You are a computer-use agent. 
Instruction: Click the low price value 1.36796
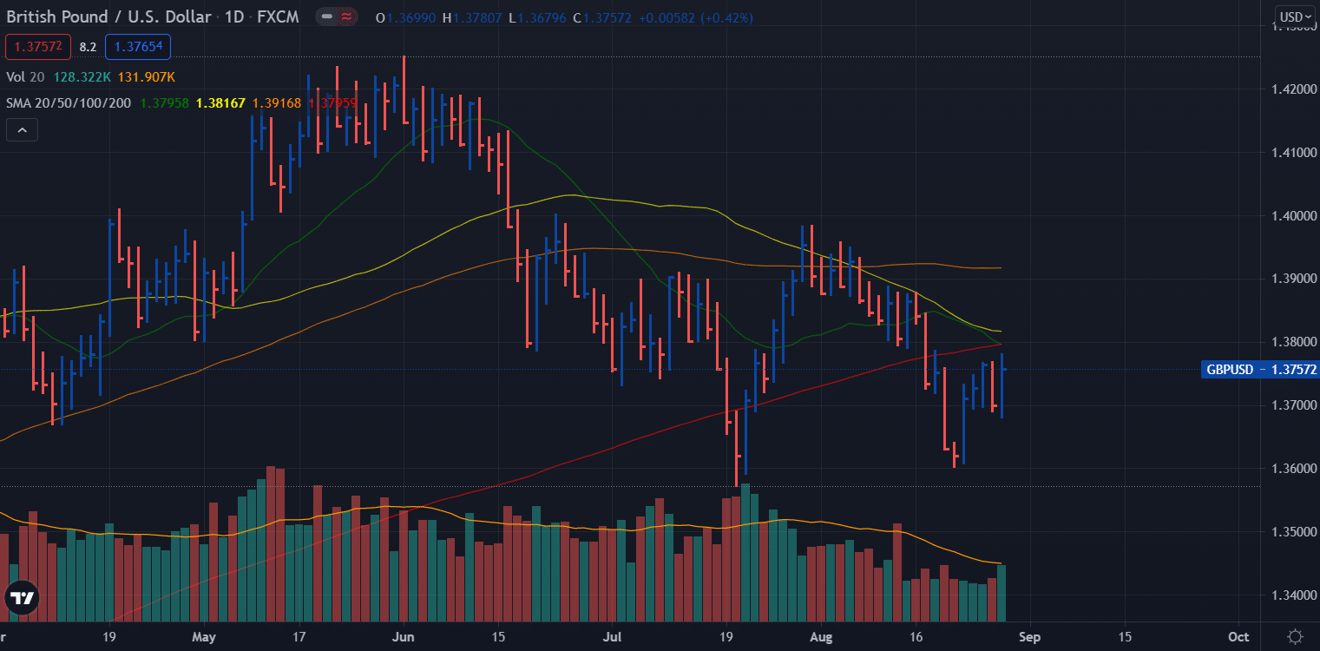[x=542, y=17]
